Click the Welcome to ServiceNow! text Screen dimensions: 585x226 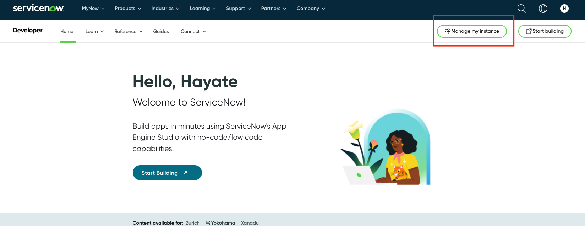tap(189, 102)
